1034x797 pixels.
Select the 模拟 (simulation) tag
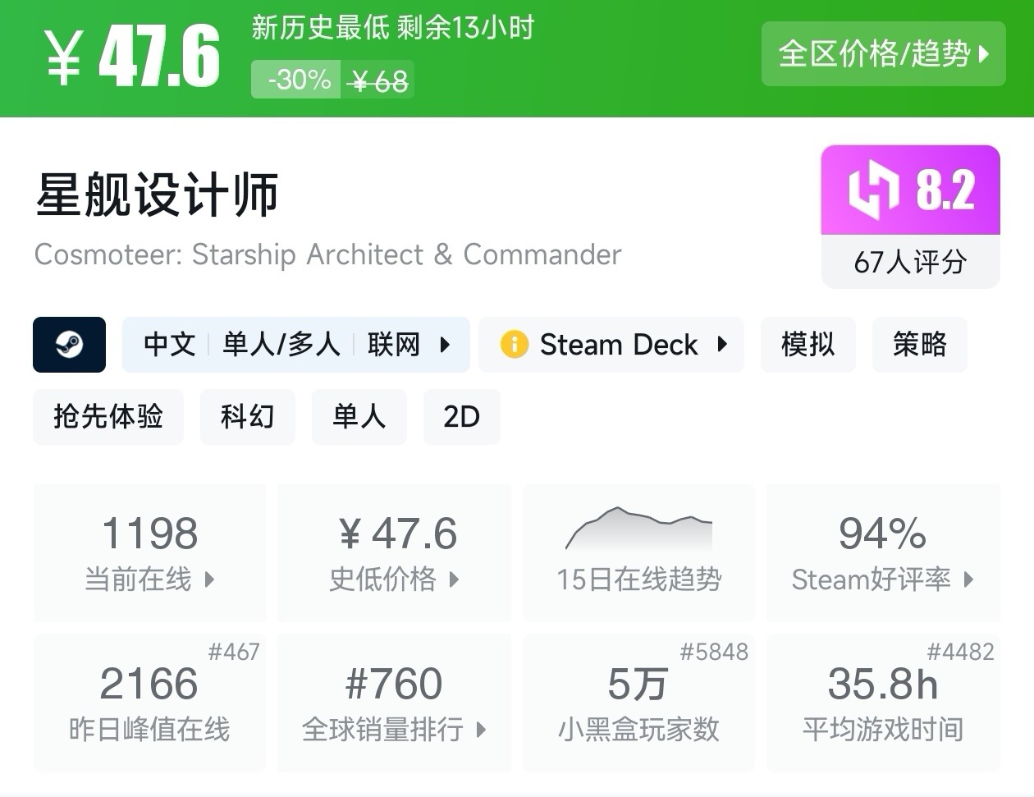tap(808, 345)
